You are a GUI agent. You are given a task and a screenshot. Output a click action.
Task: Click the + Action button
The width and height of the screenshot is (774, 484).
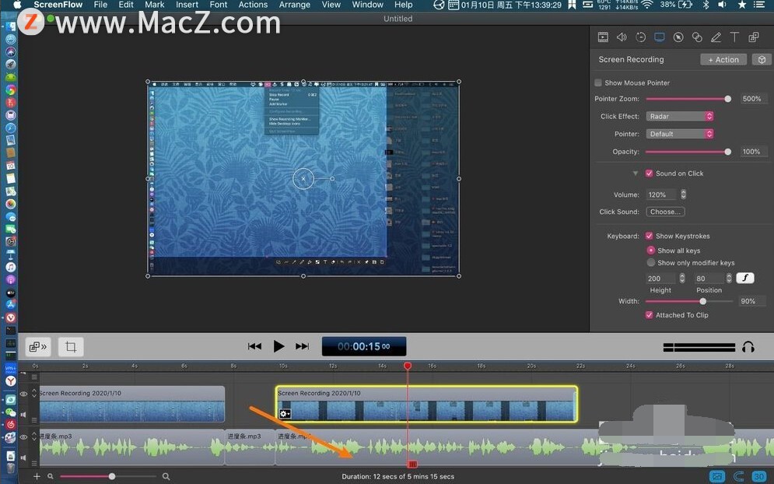(723, 60)
